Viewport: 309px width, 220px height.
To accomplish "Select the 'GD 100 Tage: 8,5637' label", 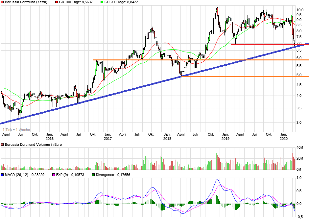I will coord(76,2).
